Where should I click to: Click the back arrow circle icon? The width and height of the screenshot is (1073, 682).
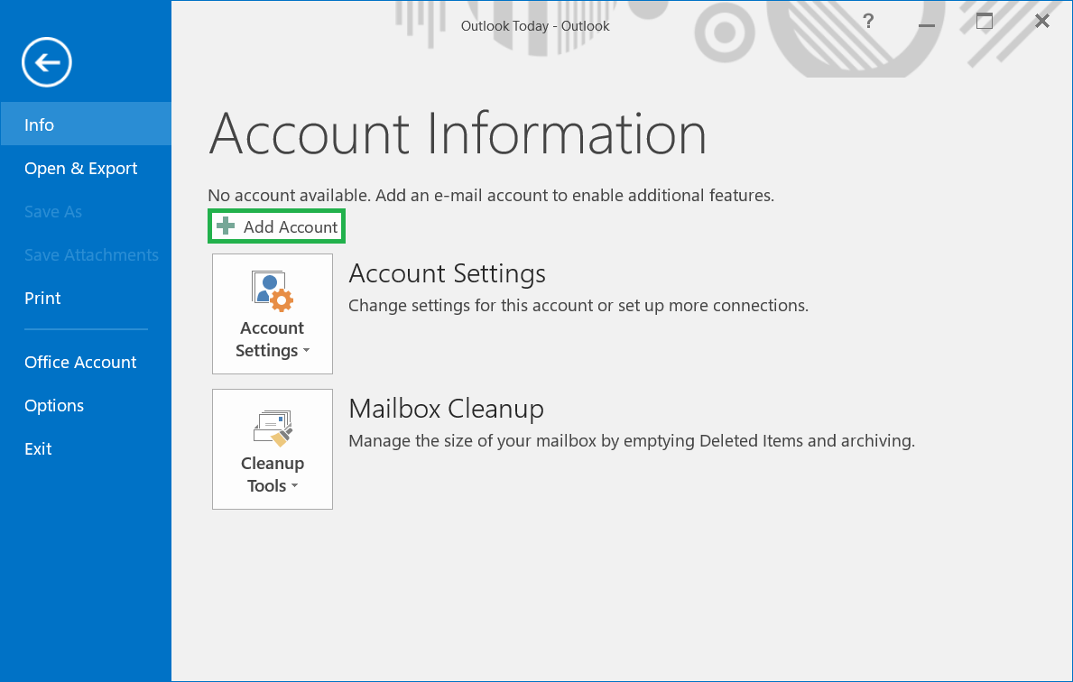47,62
